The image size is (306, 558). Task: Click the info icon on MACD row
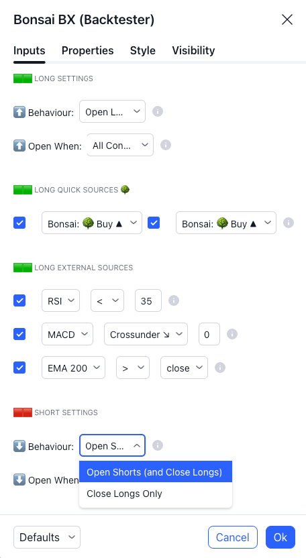coord(232,334)
